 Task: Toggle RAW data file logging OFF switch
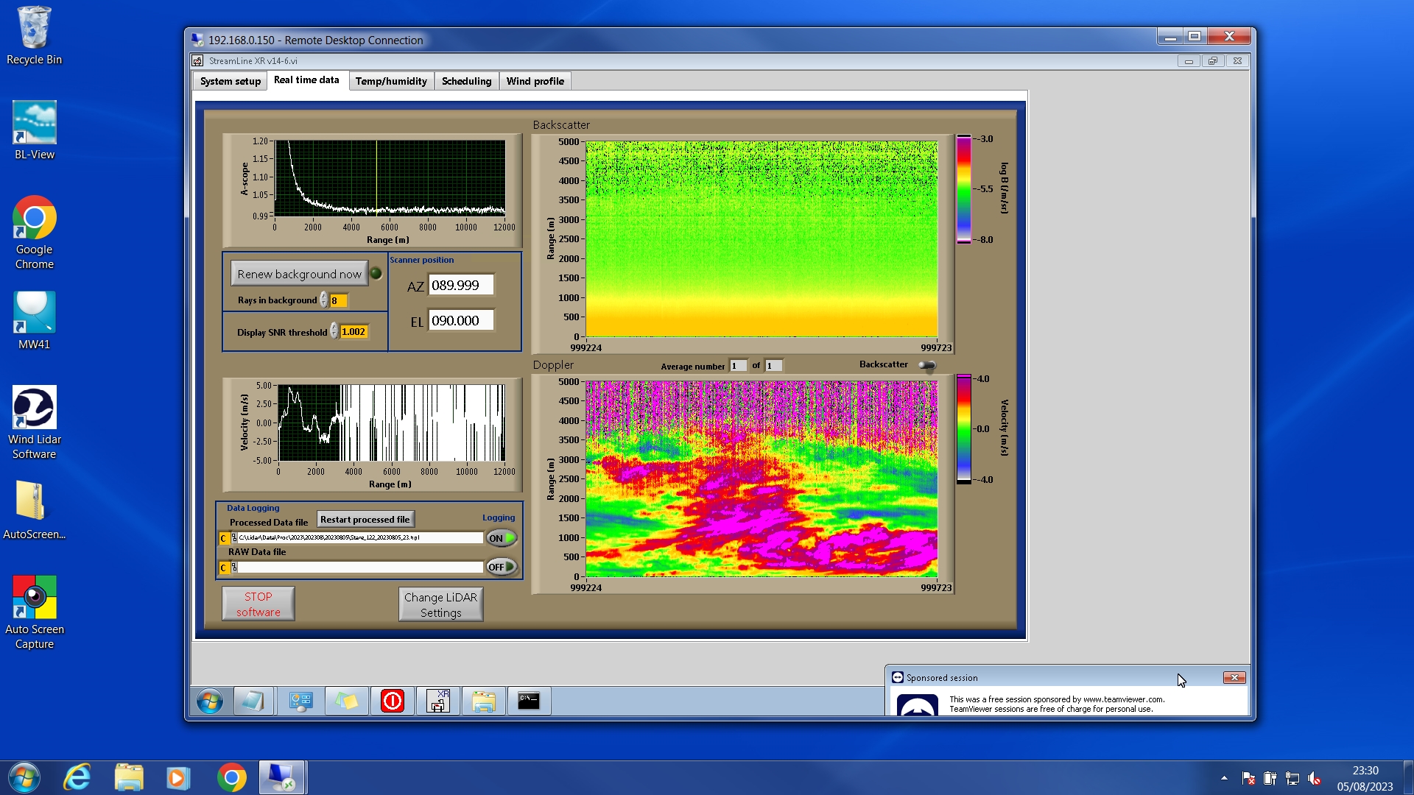[x=502, y=567]
